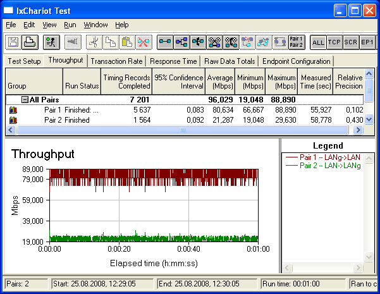Click the Run time 00:01:00 status field
Image resolution: width=380 pixels, height=294 pixels.
tap(303, 284)
